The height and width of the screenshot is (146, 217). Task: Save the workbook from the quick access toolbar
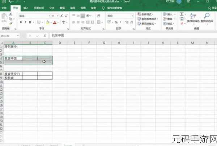pos(4,2)
